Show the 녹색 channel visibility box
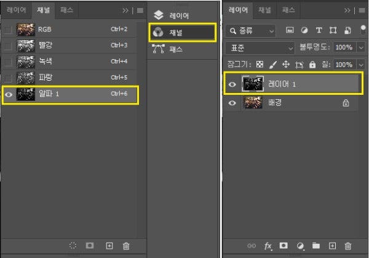Screen dimensions: 369x258 tap(8, 62)
